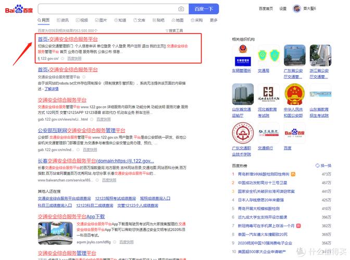Click the 了解详情 link
This screenshot has width=350, height=260.
pos(52,89)
